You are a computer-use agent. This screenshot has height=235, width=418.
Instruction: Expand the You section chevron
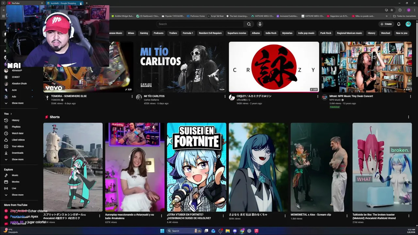pos(11,114)
